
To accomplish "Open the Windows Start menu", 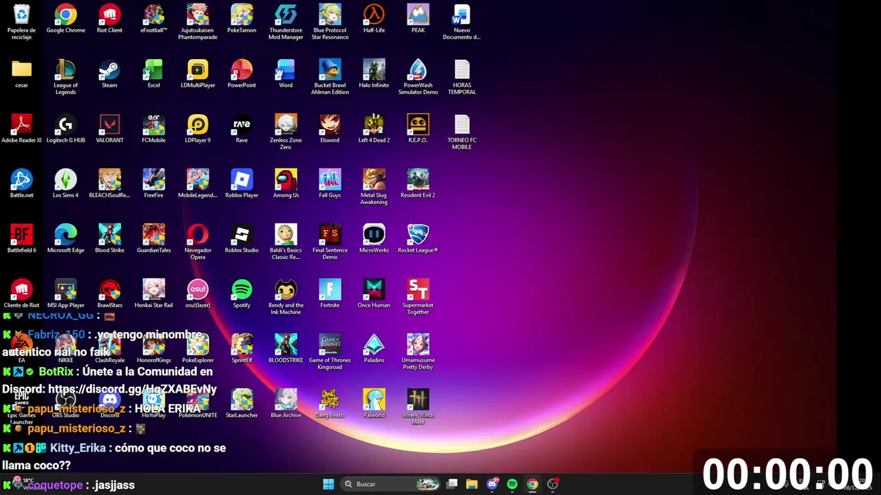I will coord(328,484).
